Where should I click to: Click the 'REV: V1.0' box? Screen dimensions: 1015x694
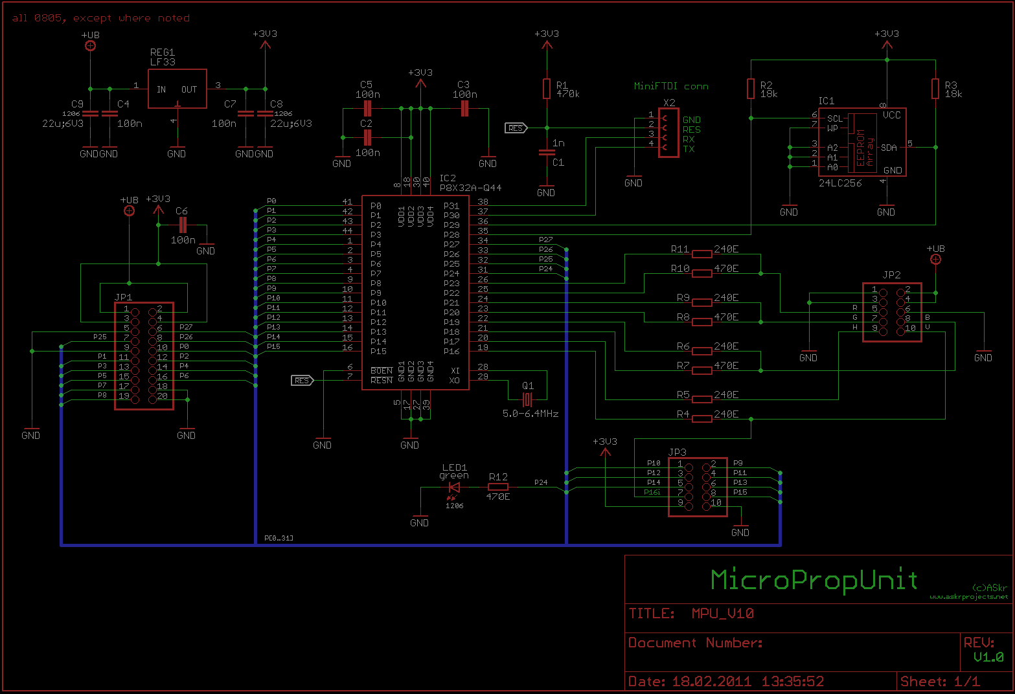986,651
